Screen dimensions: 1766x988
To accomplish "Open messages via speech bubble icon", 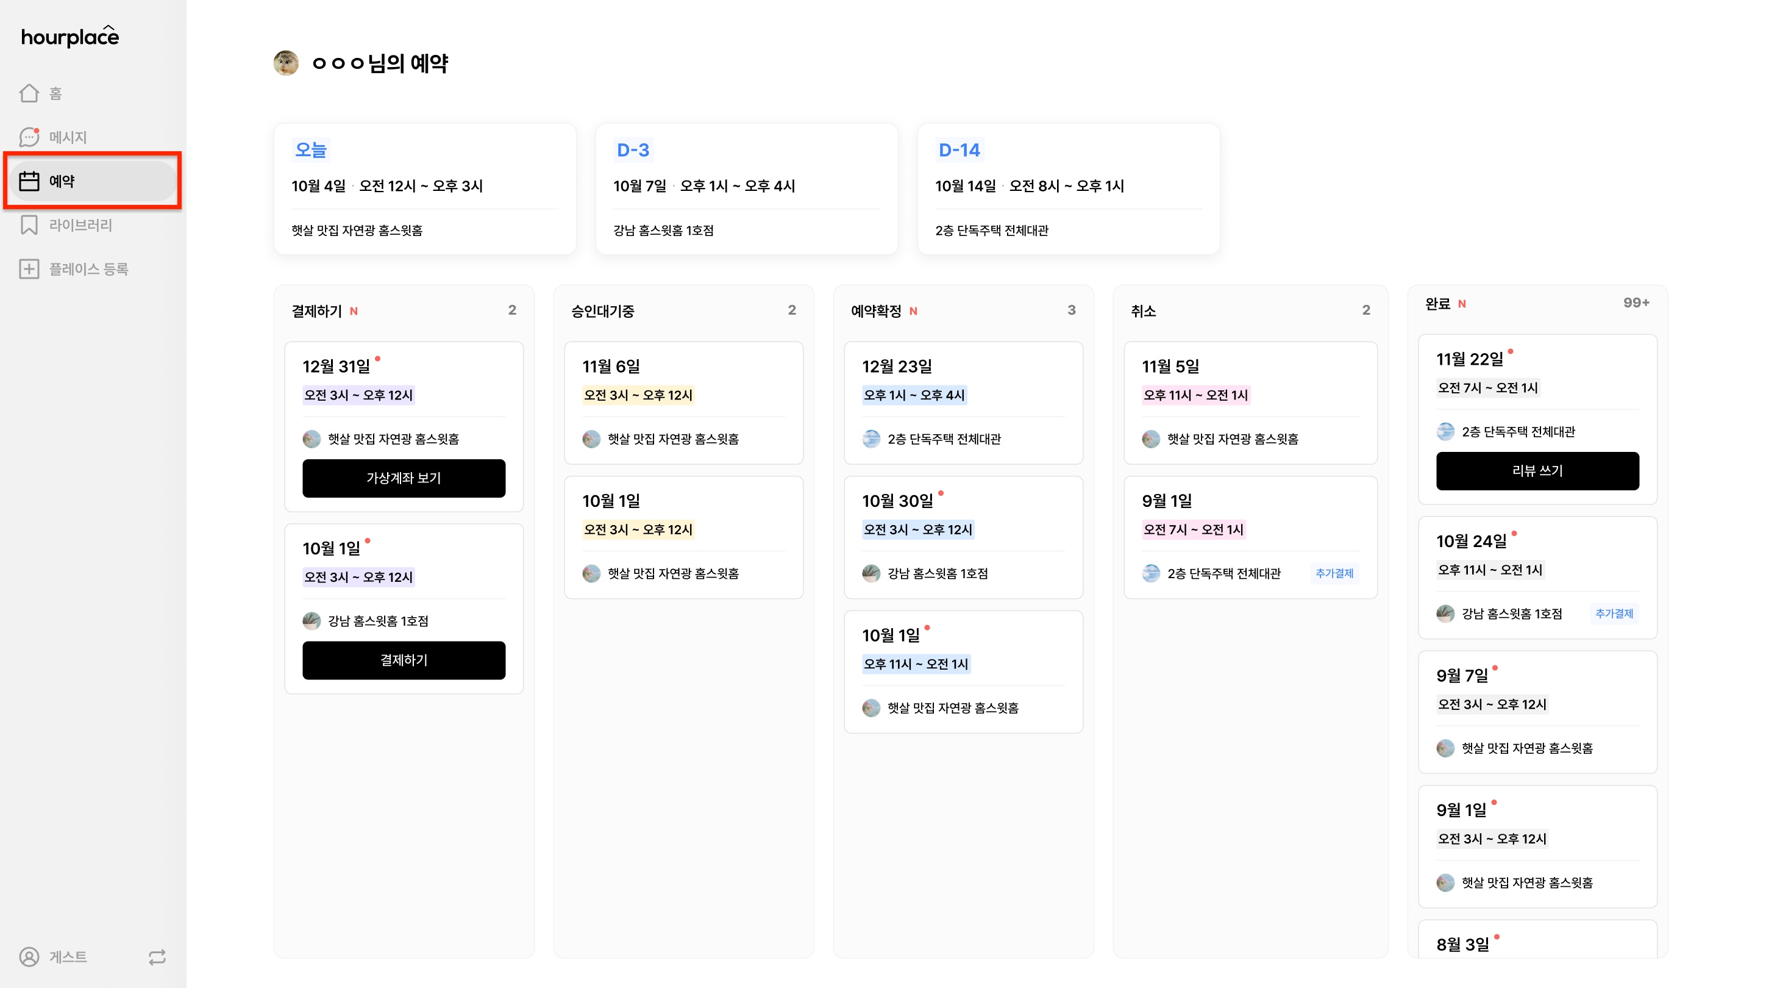I will click(29, 137).
